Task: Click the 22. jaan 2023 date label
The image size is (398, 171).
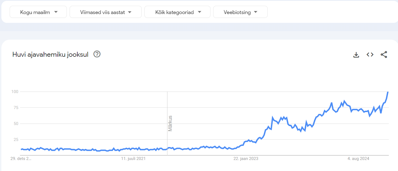Action: [246, 159]
